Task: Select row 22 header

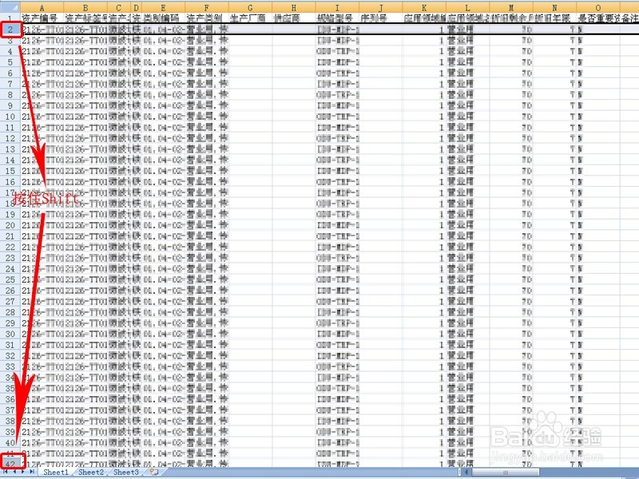Action: pyautogui.click(x=10, y=247)
